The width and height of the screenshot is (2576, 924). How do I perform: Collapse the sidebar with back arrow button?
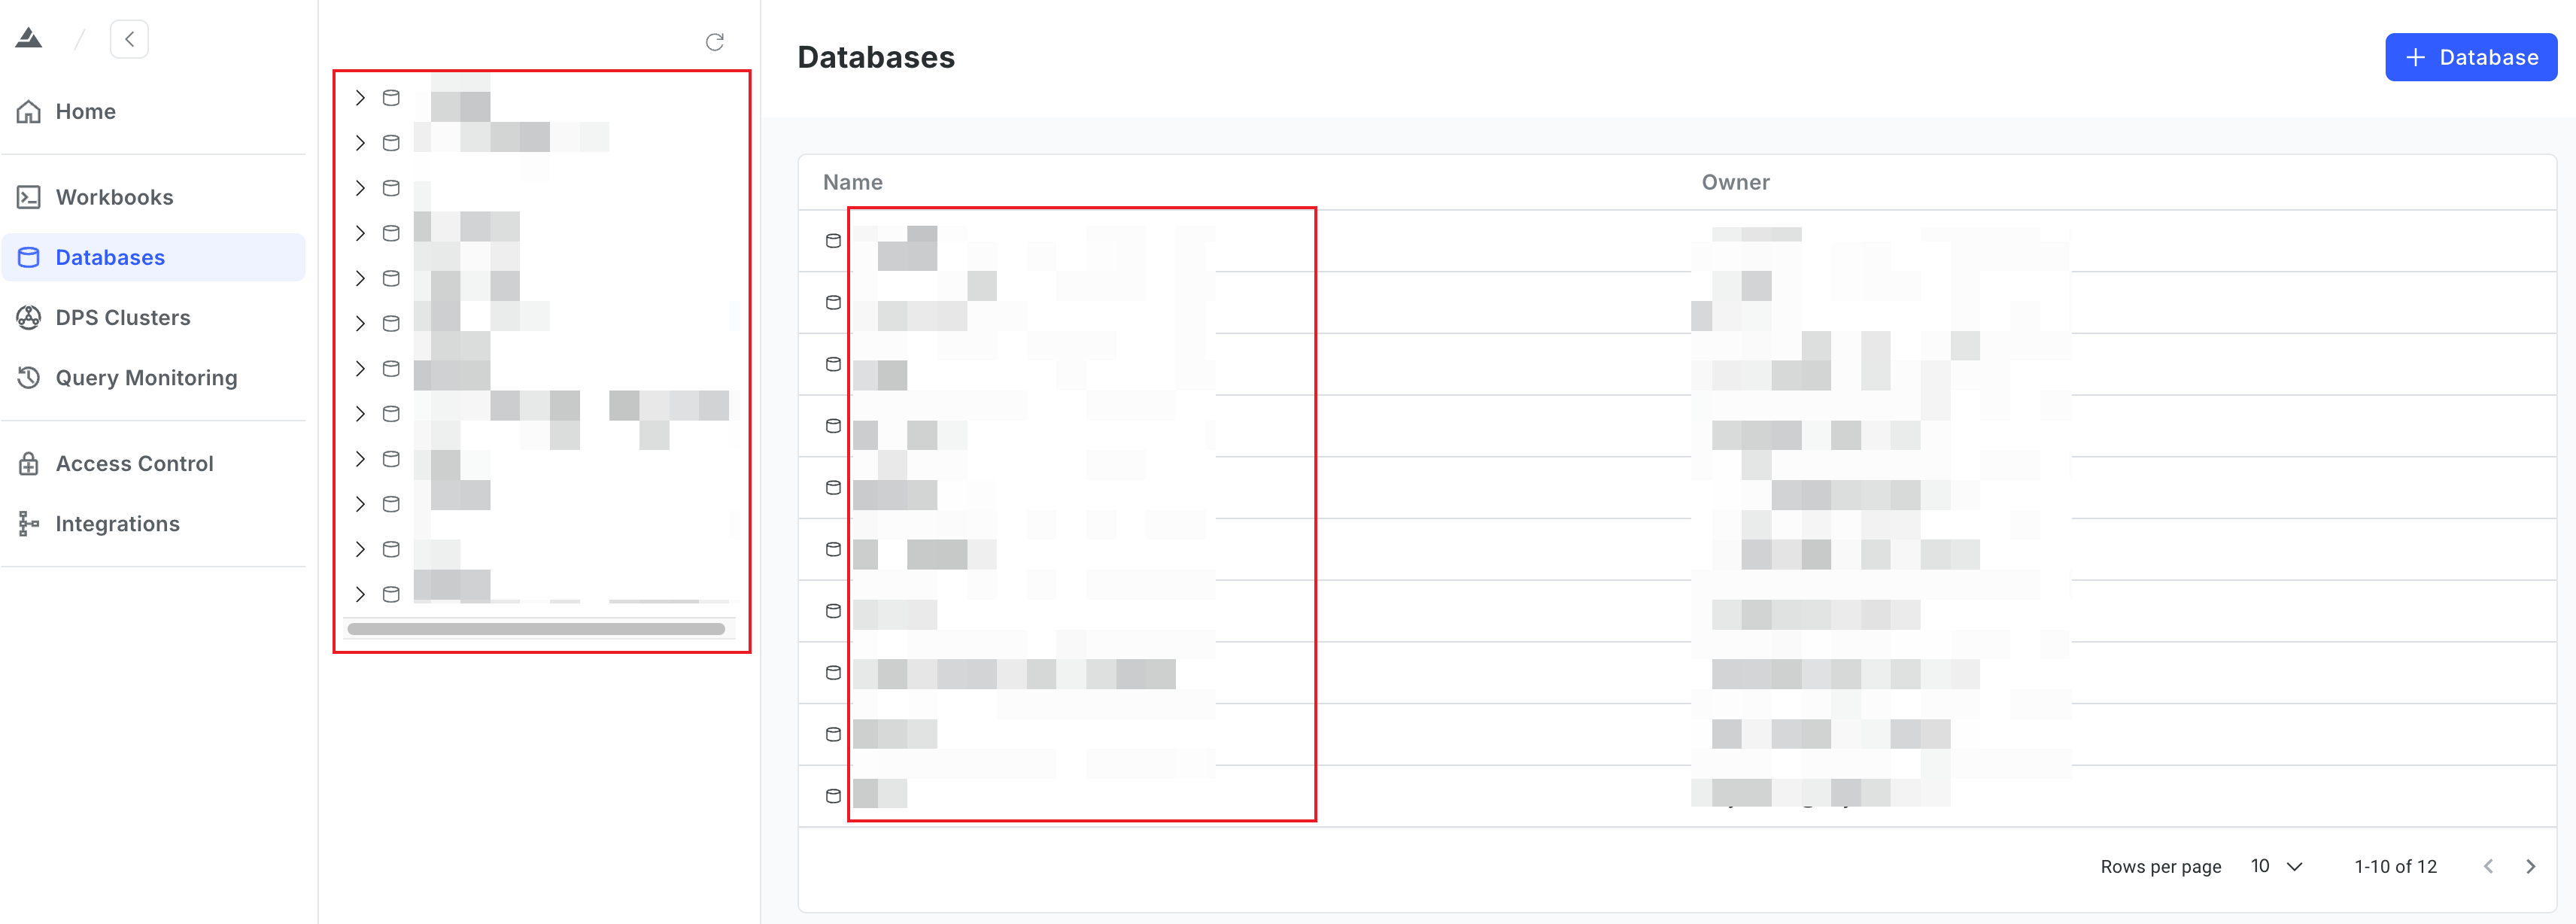tap(129, 40)
